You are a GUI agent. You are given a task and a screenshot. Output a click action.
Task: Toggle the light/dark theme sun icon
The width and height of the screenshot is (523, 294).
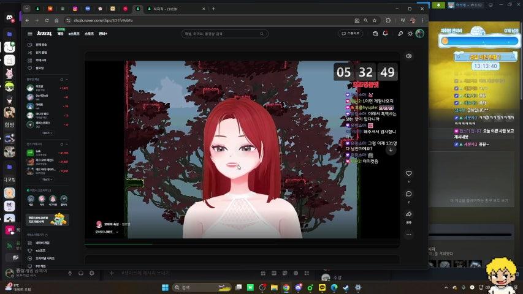pos(410,34)
